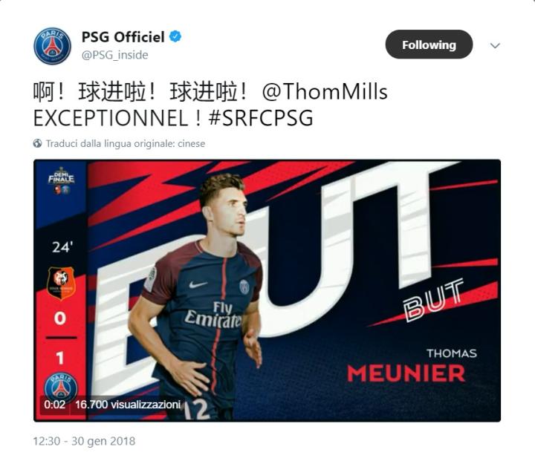The height and width of the screenshot is (458, 535).
Task: Click the 16.700 visualizzazioni view count
Action: click(x=128, y=405)
